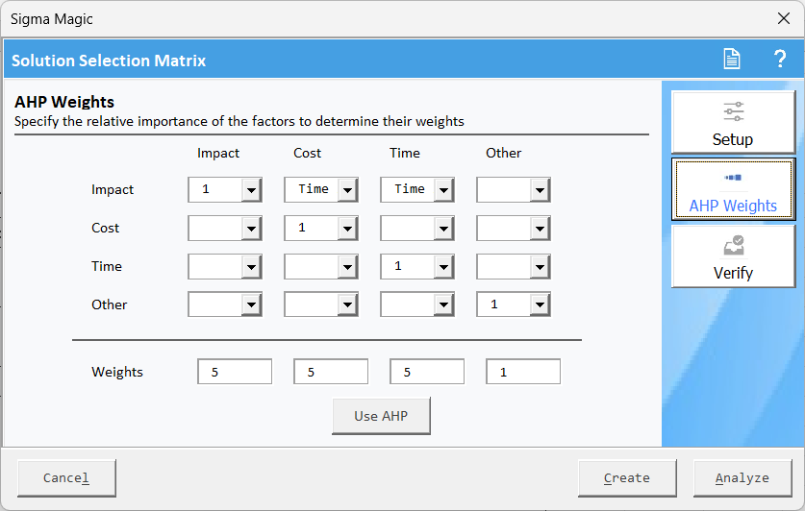Select the AHP Weights tab
Image resolution: width=805 pixels, height=511 pixels.
pos(733,189)
